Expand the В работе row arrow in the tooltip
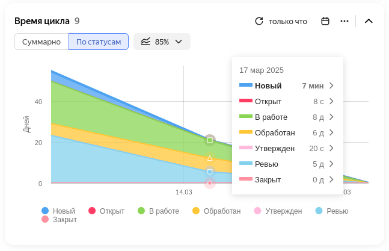 pyautogui.click(x=331, y=117)
